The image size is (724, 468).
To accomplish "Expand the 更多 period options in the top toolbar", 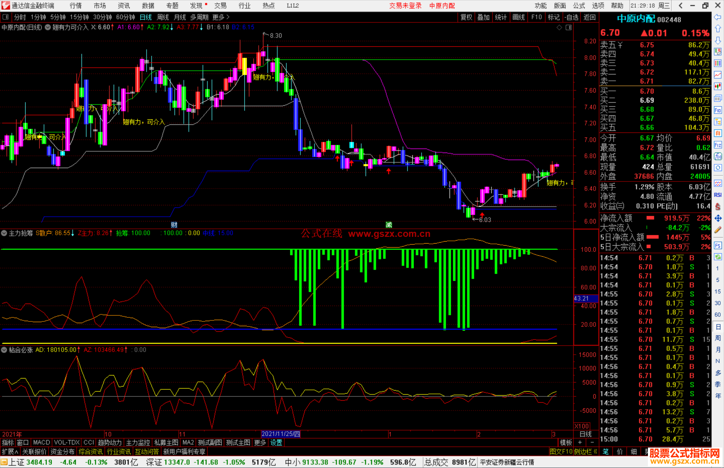I will point(221,17).
